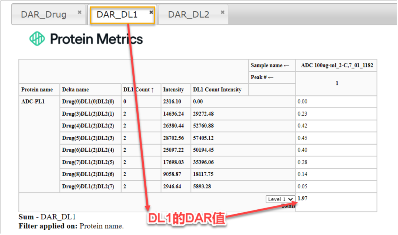
Task: Click the ADC 100ug-ml sample column header
Action: coord(337,65)
